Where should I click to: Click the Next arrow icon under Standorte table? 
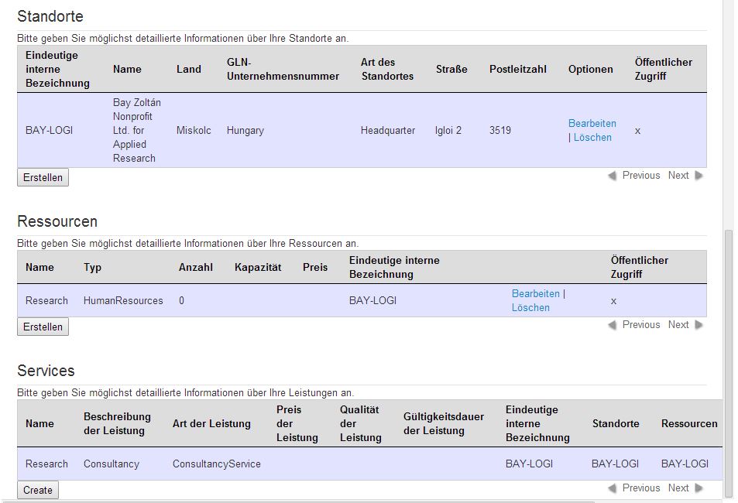click(x=699, y=176)
